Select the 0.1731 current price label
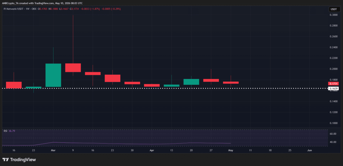343x166 pixels. point(334,84)
